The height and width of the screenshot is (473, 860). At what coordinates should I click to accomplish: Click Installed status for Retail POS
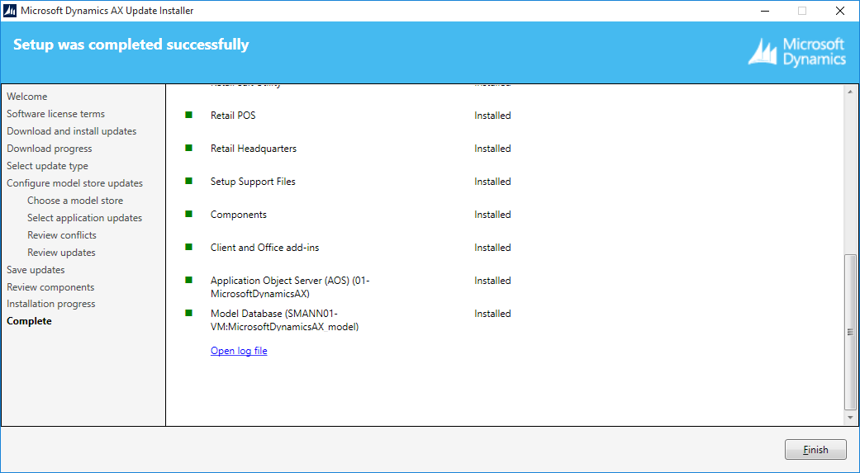tap(492, 116)
